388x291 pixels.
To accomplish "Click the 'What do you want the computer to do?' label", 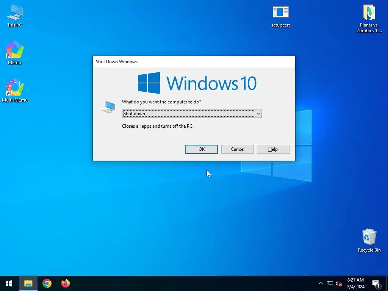I will [x=161, y=102].
